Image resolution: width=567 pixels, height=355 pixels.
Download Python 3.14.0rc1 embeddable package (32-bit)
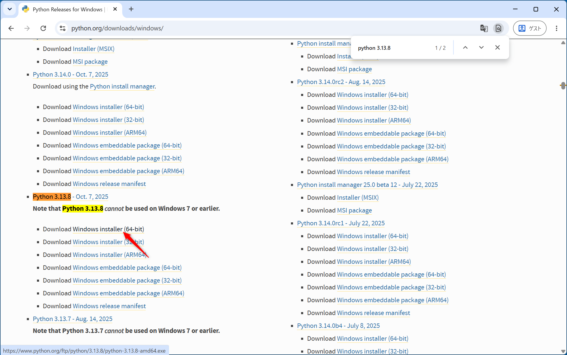pyautogui.click(x=391, y=287)
